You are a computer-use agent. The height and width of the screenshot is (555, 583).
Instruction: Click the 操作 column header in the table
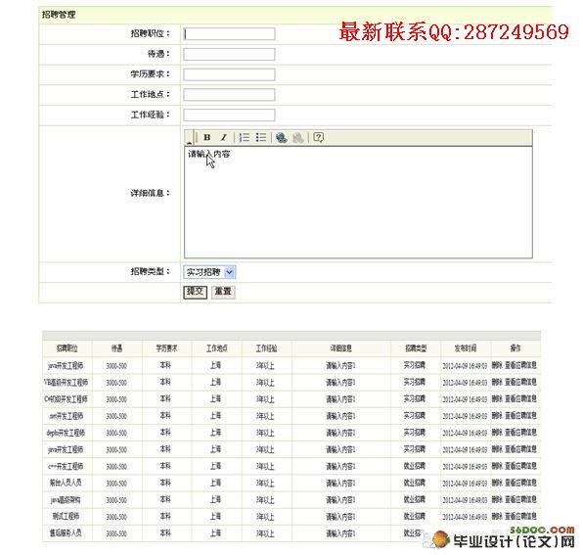tap(516, 348)
